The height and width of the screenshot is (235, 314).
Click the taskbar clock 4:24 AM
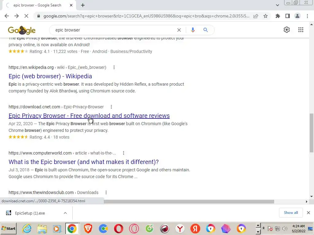pos(298,226)
